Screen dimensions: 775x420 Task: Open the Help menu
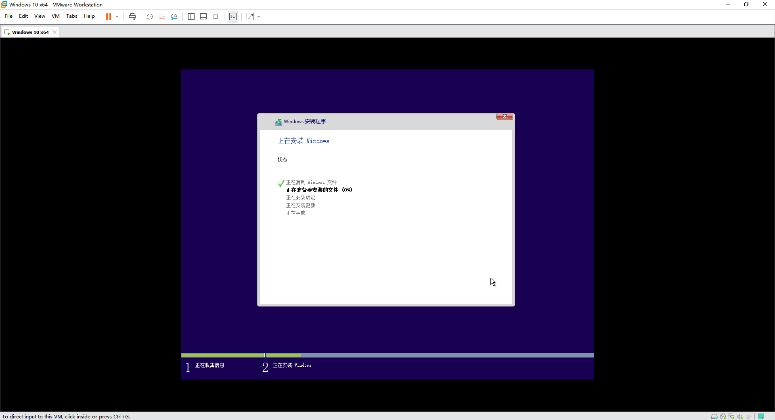(89, 16)
